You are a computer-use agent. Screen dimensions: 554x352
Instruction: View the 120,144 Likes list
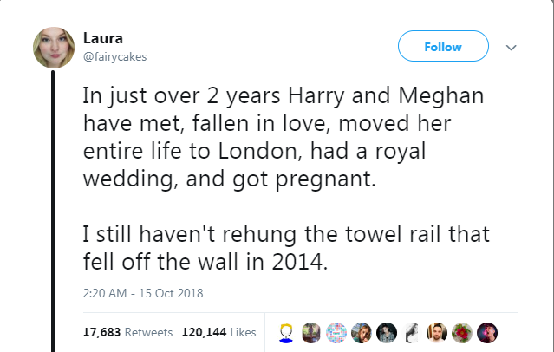point(218,332)
